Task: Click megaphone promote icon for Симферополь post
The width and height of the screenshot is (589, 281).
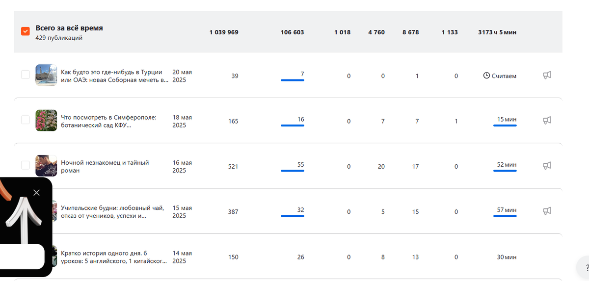Action: [x=547, y=120]
